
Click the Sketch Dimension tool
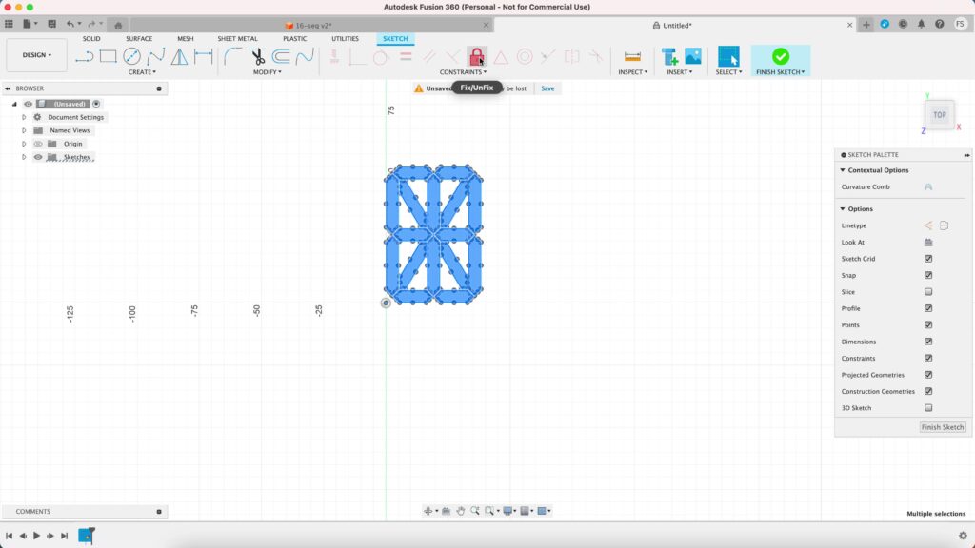[203, 57]
